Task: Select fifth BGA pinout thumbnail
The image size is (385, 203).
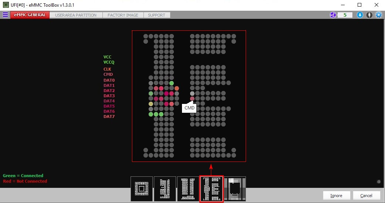Action: click(x=235, y=189)
